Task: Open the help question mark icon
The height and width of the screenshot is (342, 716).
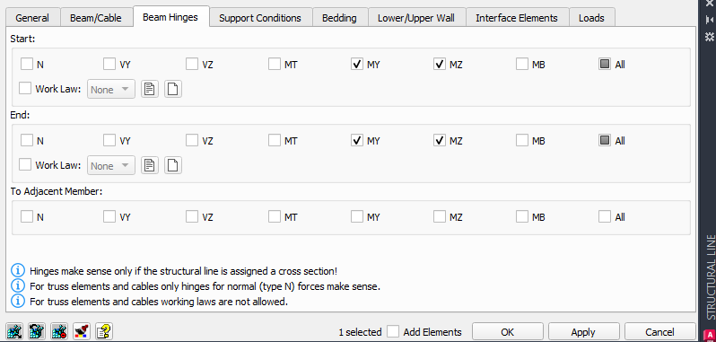Action: pyautogui.click(x=104, y=330)
